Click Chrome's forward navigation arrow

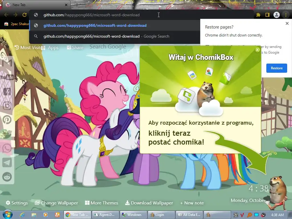[x=15, y=15]
